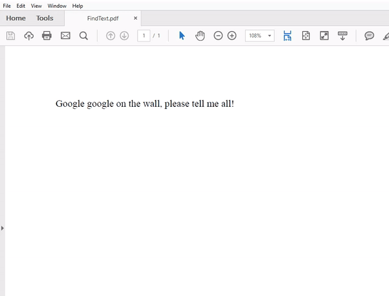This screenshot has height=296, width=389.
Task: Open the zoom percentage dropdown arrow
Action: tap(270, 36)
